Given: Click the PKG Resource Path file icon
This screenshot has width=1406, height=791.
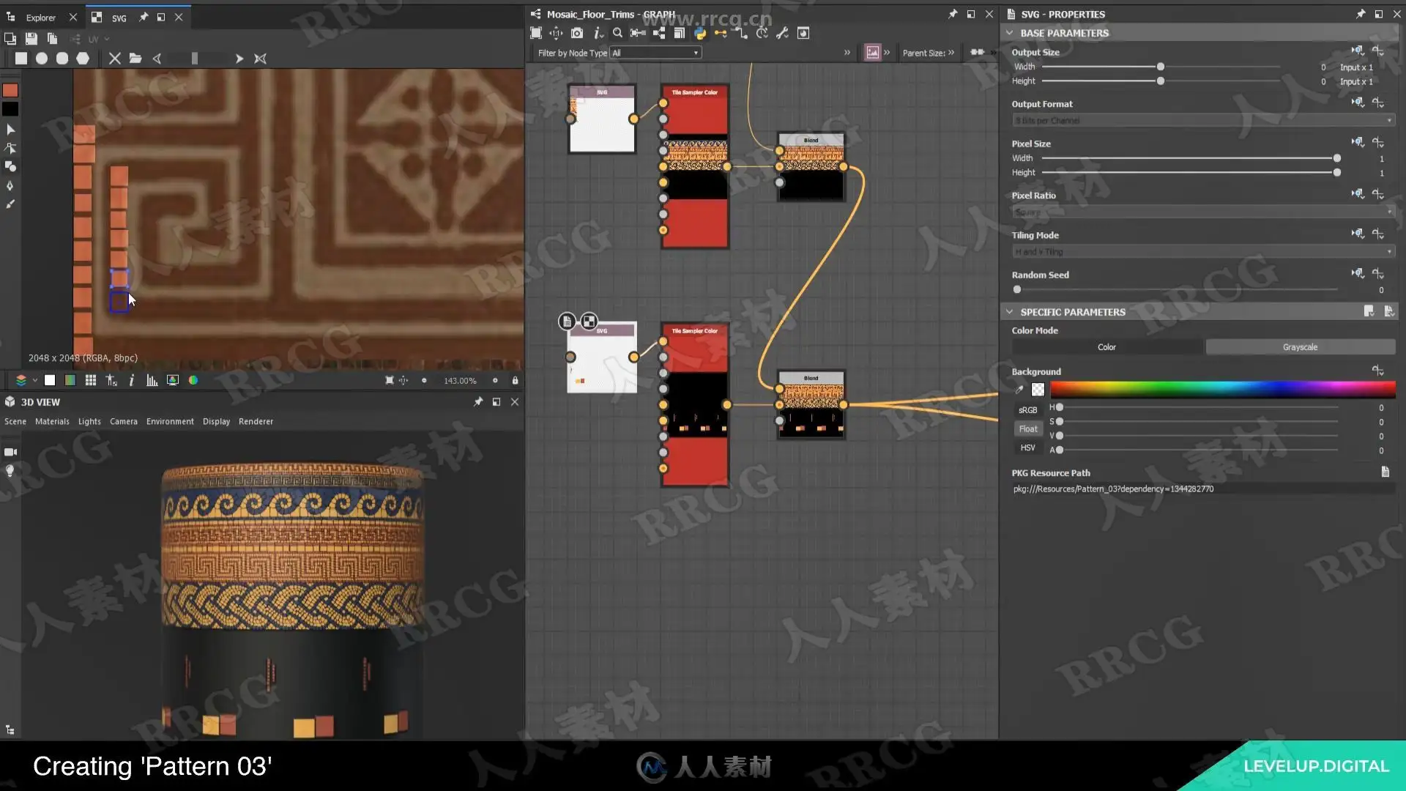Looking at the screenshot, I should point(1385,472).
